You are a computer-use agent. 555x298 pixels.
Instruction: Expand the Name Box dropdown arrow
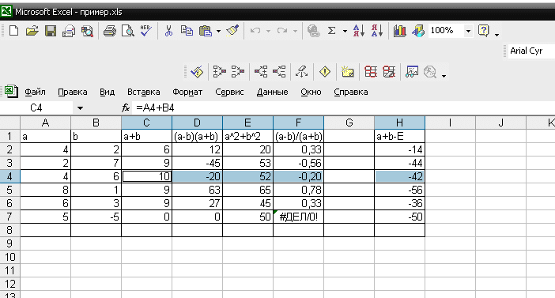point(80,108)
